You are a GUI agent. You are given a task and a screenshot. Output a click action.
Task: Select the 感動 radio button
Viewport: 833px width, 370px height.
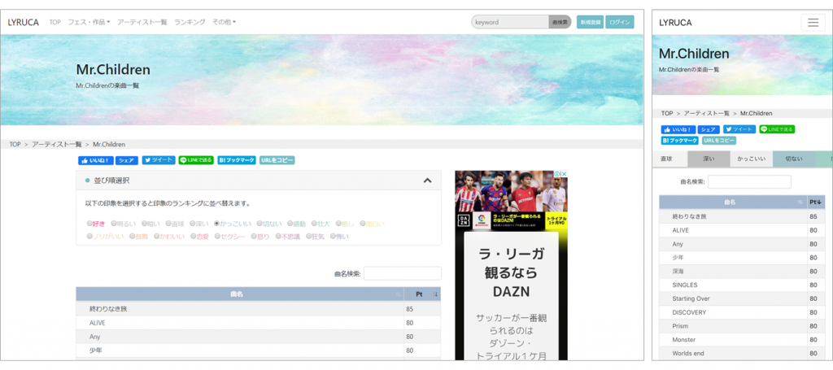point(290,224)
